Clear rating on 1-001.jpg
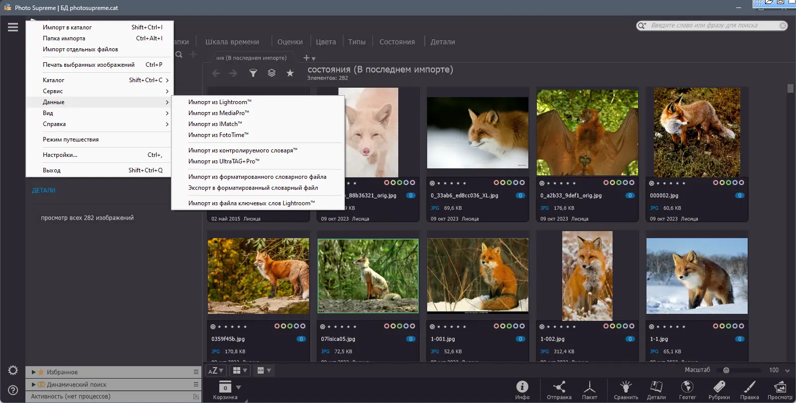Image resolution: width=796 pixels, height=403 pixels. pos(432,327)
